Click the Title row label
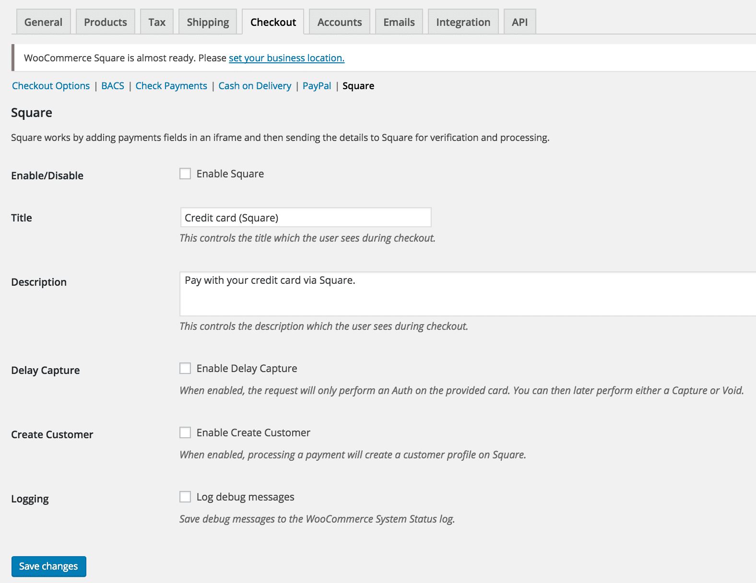 (x=22, y=218)
